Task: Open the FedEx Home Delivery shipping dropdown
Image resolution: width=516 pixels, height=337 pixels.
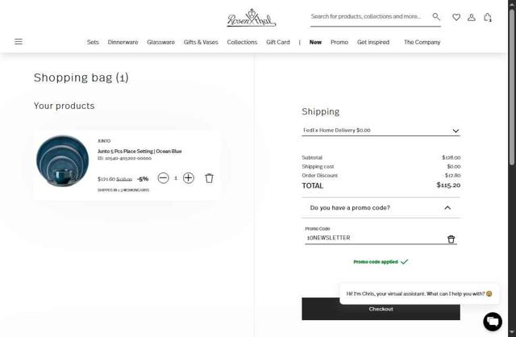Action: tap(381, 130)
